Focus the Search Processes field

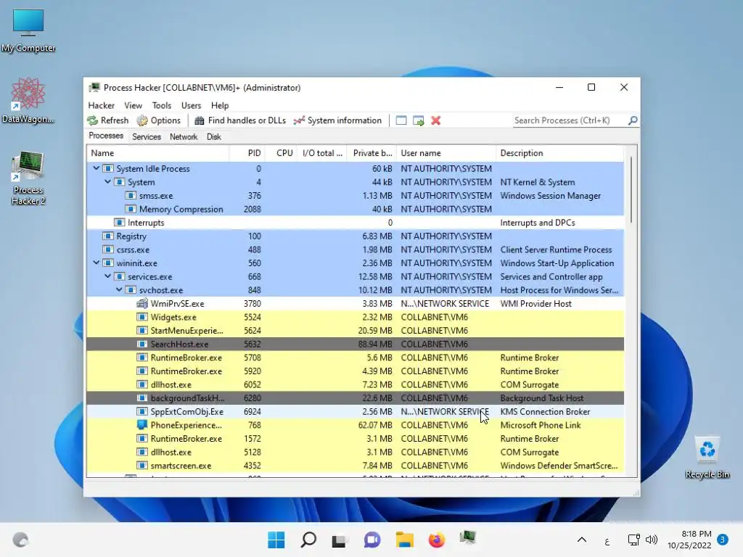pyautogui.click(x=570, y=120)
